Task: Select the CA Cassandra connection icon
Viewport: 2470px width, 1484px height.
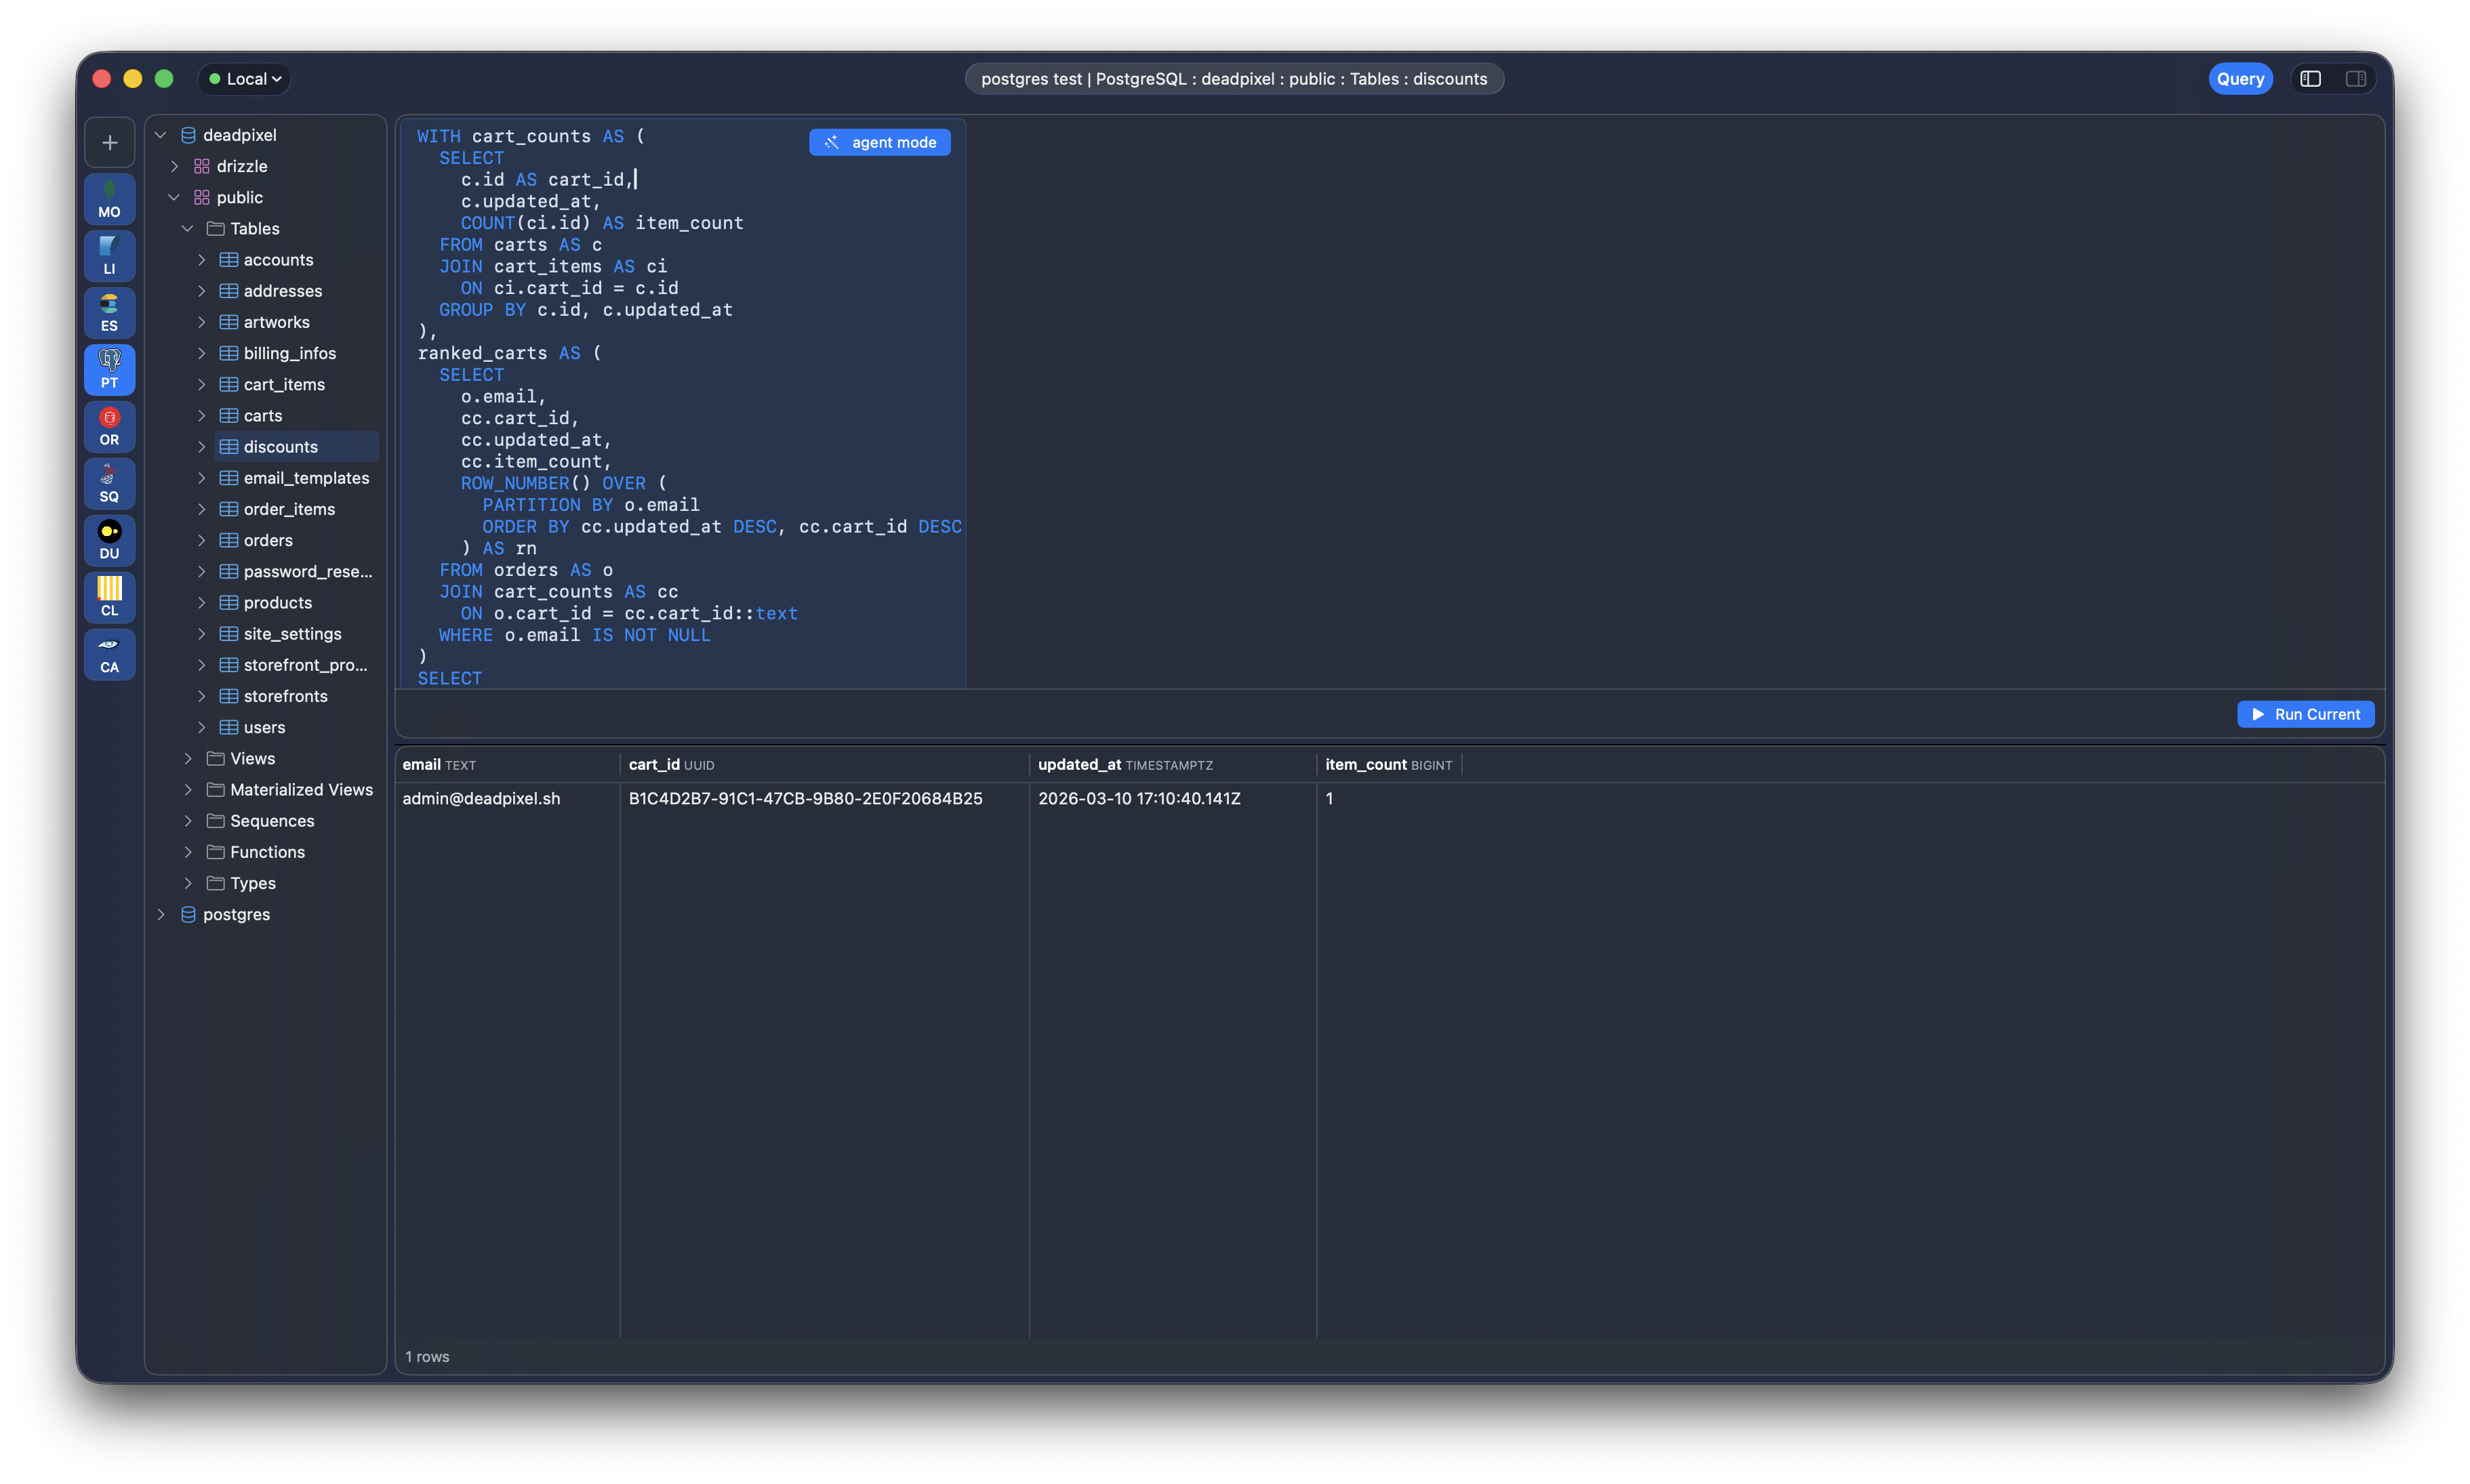Action: 110,655
